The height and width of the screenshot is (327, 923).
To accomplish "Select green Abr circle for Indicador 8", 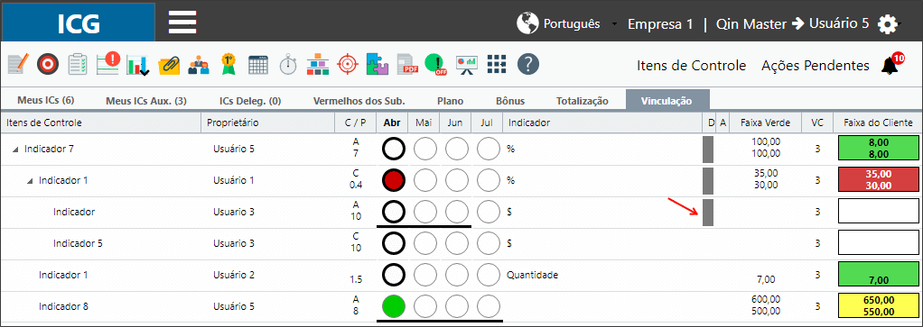I will [x=393, y=306].
